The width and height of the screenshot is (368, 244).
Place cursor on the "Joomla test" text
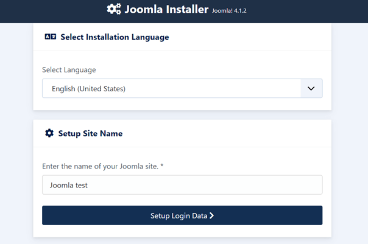69,185
